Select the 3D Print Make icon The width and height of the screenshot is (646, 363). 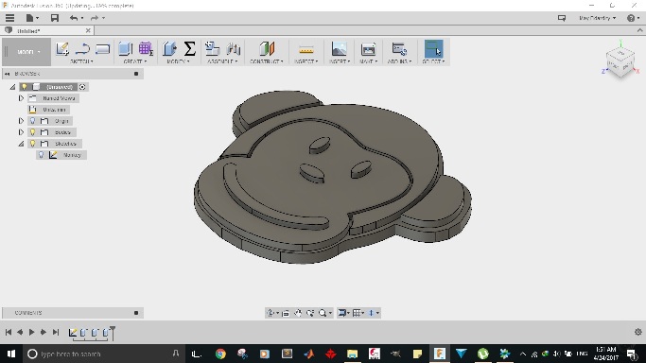(x=368, y=48)
